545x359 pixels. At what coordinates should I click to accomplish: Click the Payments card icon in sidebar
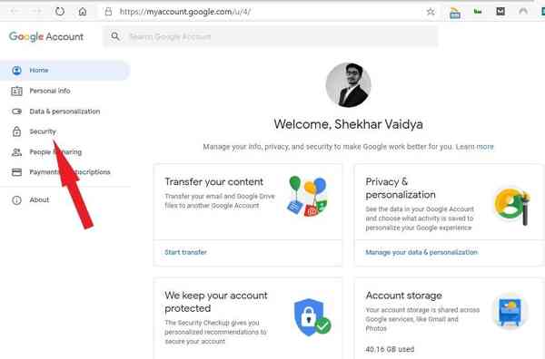point(16,172)
